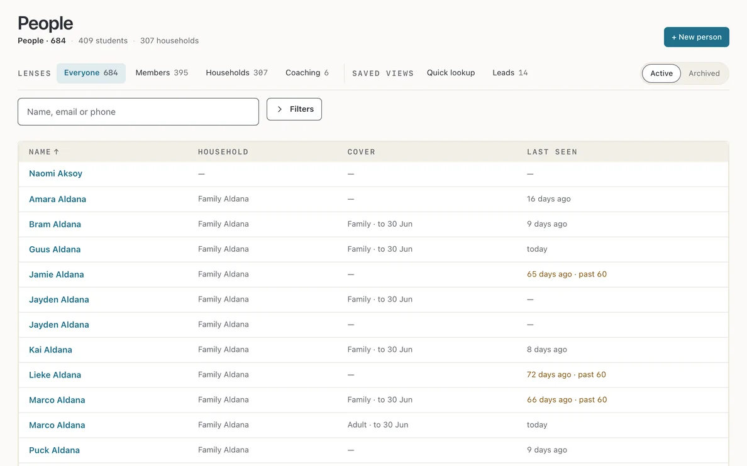Select the Active toggle option
The width and height of the screenshot is (747, 466).
tap(661, 73)
